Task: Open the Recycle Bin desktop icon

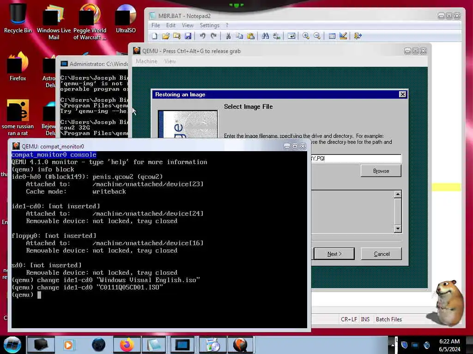Action: 18,18
